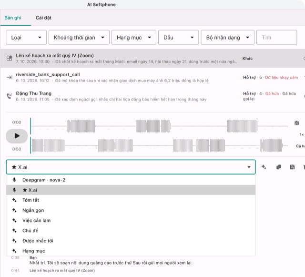Play the recording audio
Viewport: 305px width, 277px height.
click(17, 136)
